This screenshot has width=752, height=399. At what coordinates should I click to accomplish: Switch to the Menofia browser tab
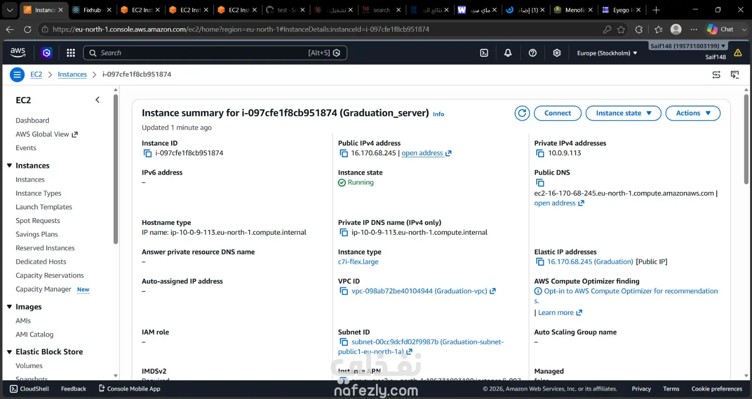click(x=573, y=10)
